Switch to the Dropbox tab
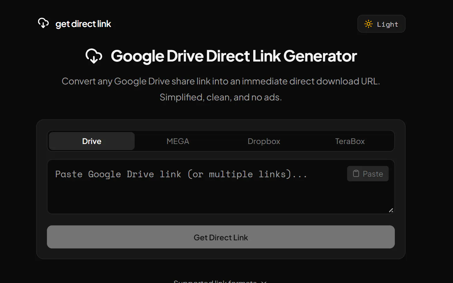 click(x=264, y=141)
